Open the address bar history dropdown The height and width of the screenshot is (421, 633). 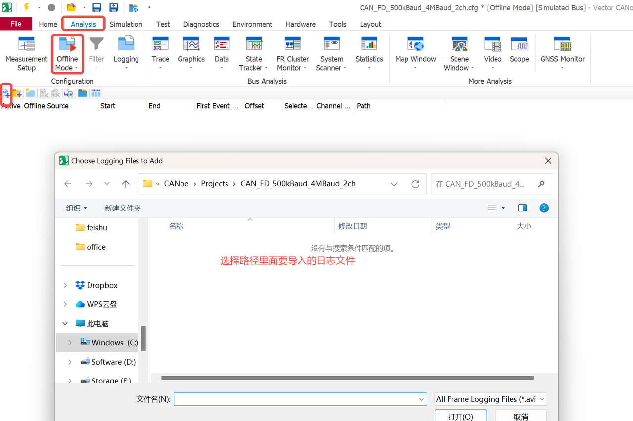click(394, 184)
